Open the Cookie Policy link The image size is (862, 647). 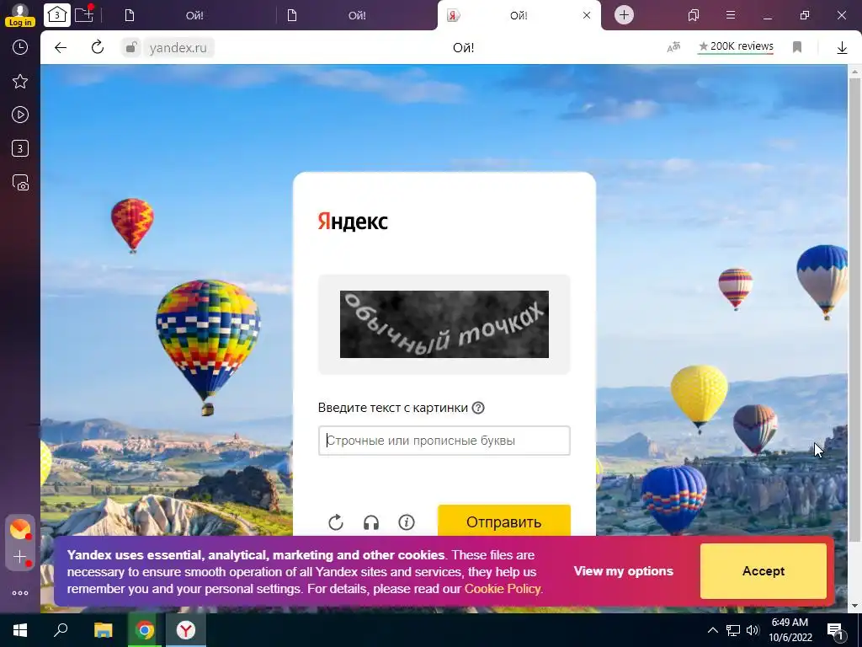click(503, 589)
